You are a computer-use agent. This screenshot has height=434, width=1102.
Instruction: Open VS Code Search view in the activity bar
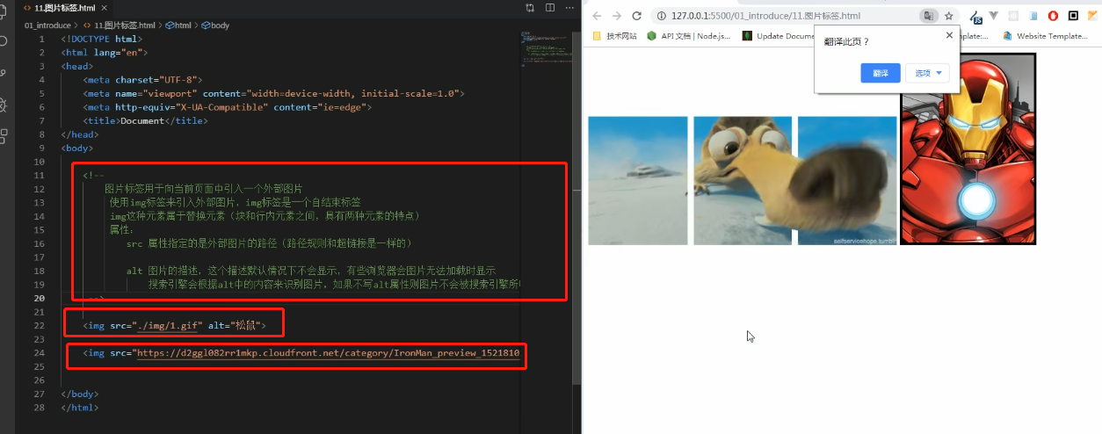(x=3, y=42)
